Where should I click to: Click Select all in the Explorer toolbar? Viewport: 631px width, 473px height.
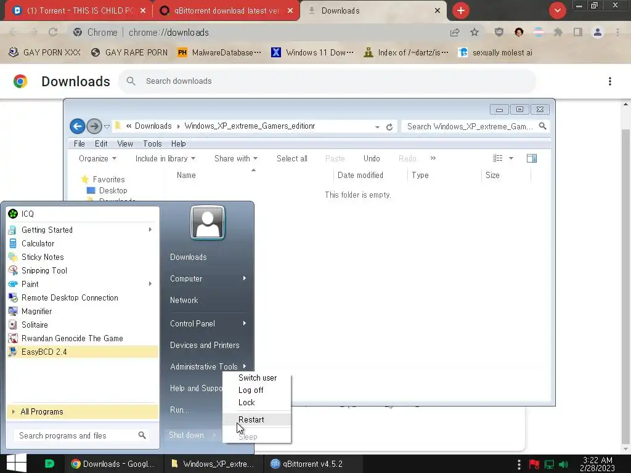click(291, 158)
